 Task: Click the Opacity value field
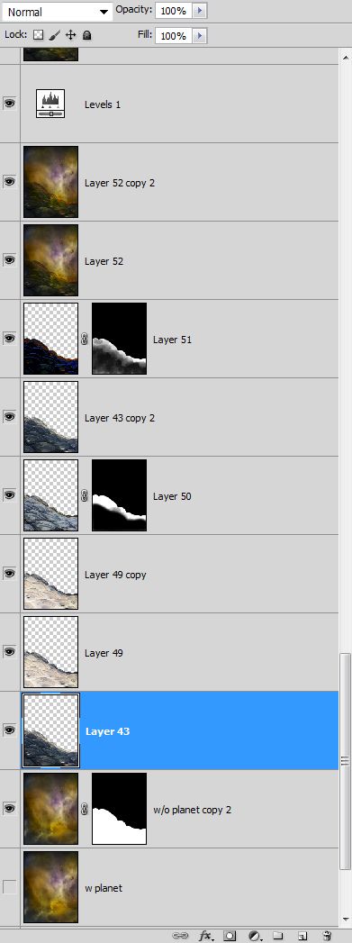[174, 11]
